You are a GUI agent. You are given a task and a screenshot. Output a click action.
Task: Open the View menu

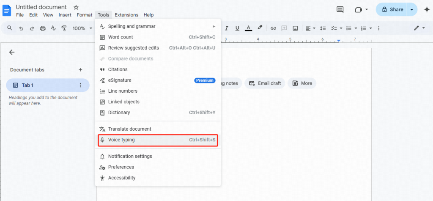[48, 15]
